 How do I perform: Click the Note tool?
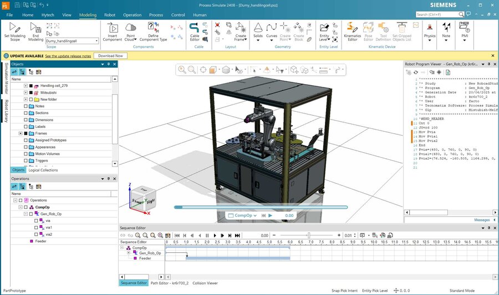tap(446, 32)
